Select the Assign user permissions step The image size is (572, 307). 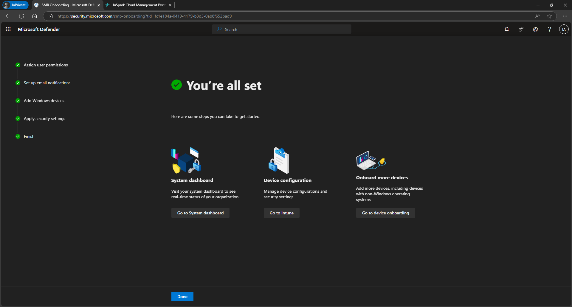click(x=46, y=65)
